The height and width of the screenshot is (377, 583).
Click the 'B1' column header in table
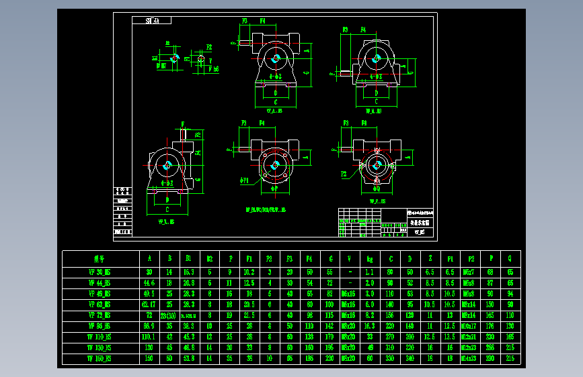(x=189, y=259)
